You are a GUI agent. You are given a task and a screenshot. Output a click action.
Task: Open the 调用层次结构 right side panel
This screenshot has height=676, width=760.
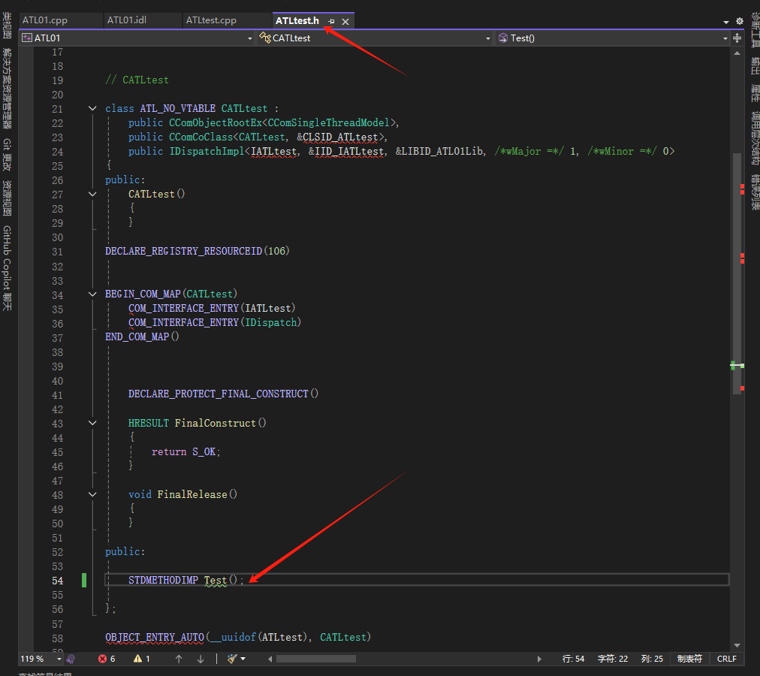[x=755, y=138]
